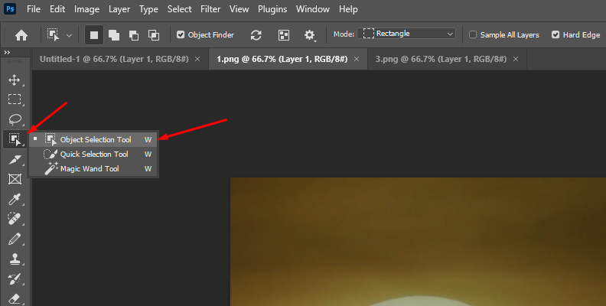Click the Photoshop Ps logo icon
Image resolution: width=606 pixels, height=306 pixels.
click(10, 9)
